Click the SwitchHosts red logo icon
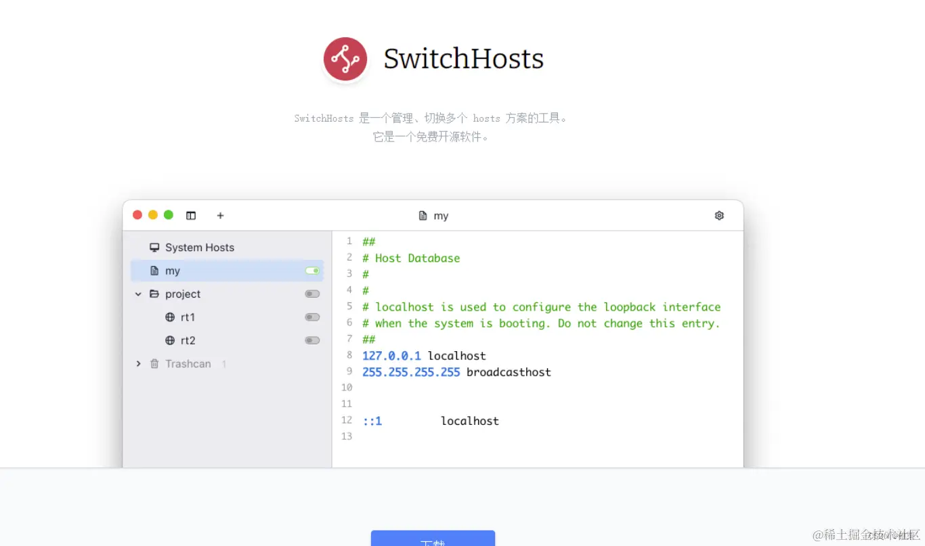The image size is (925, 546). coord(345,59)
